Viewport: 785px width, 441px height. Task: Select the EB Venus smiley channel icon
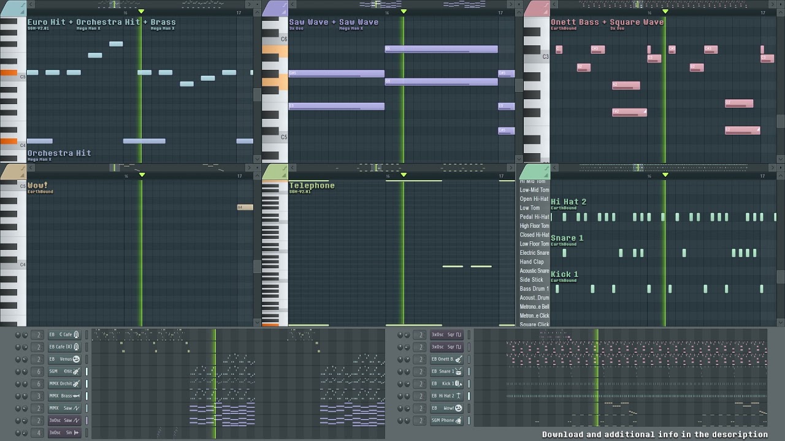[76, 359]
